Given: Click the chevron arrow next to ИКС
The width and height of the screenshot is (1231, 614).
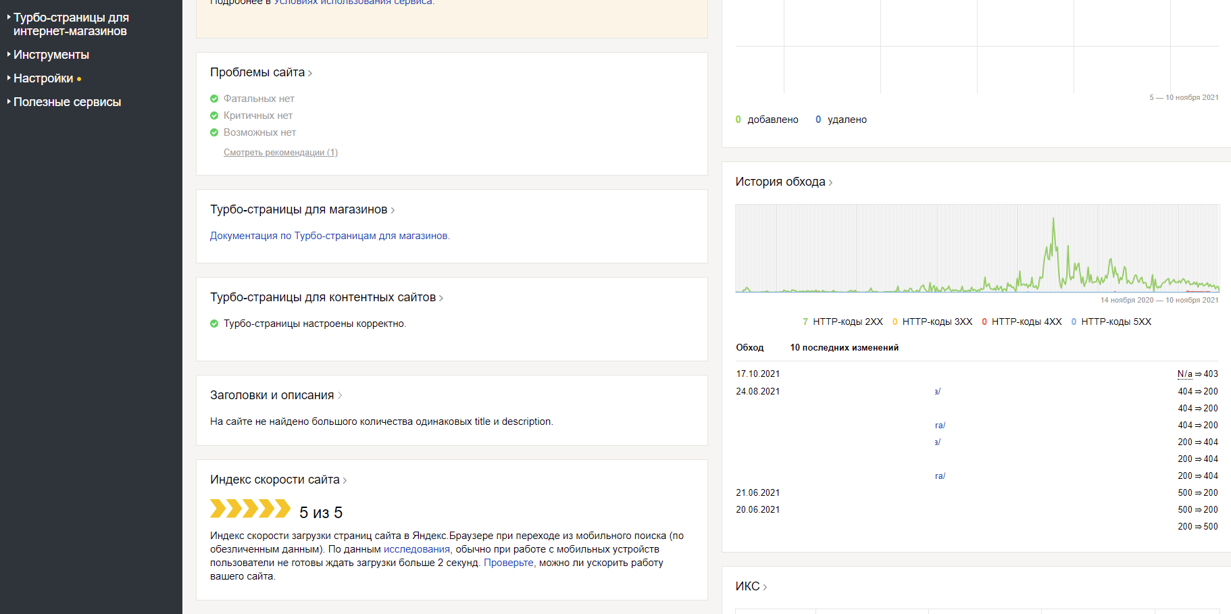Looking at the screenshot, I should click(765, 587).
